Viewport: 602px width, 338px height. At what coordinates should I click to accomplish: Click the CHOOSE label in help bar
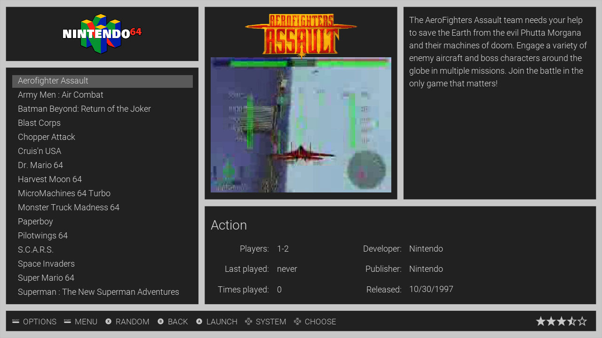320,322
